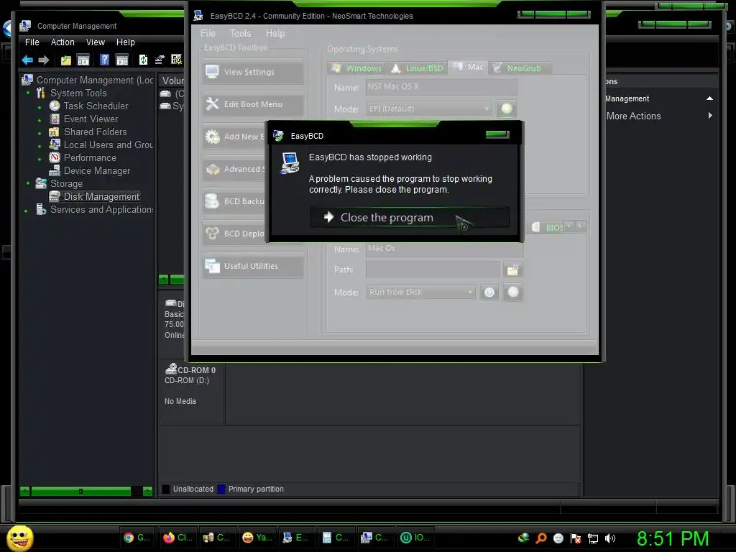The height and width of the screenshot is (552, 736).
Task: Click Close the program button
Action: pyautogui.click(x=409, y=217)
